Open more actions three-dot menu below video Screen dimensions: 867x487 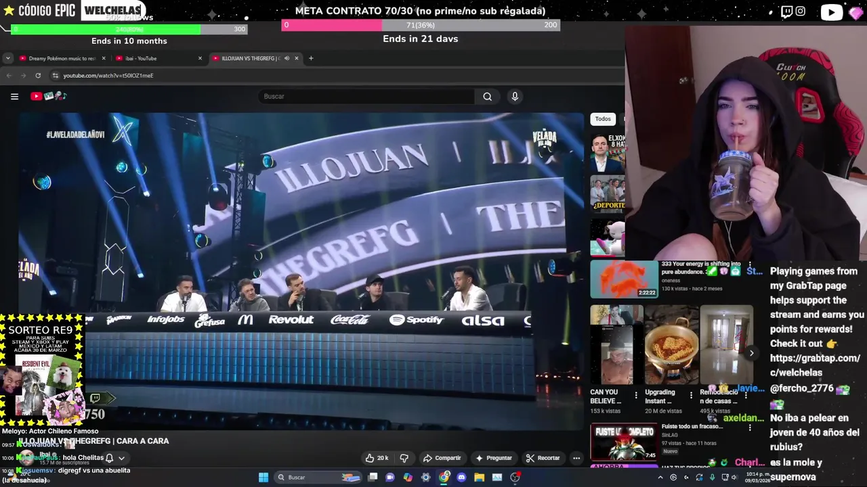click(x=576, y=458)
